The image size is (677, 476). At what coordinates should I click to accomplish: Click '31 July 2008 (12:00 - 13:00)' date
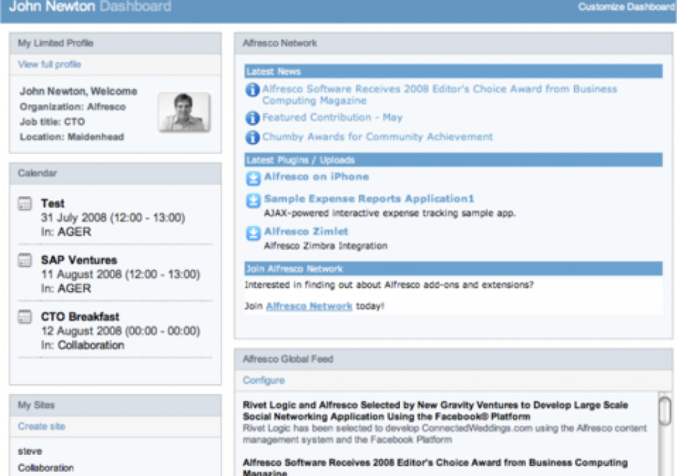(x=113, y=218)
